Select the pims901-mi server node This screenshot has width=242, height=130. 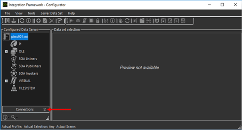pos(20,37)
